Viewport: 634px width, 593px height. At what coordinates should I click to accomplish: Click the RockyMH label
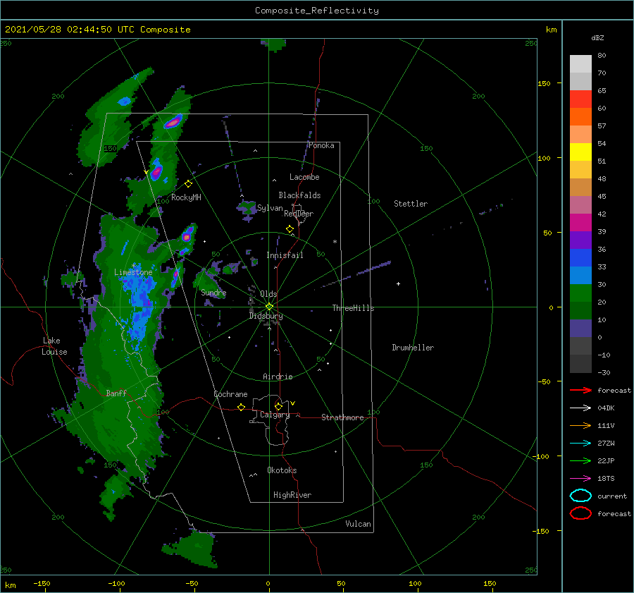click(186, 197)
